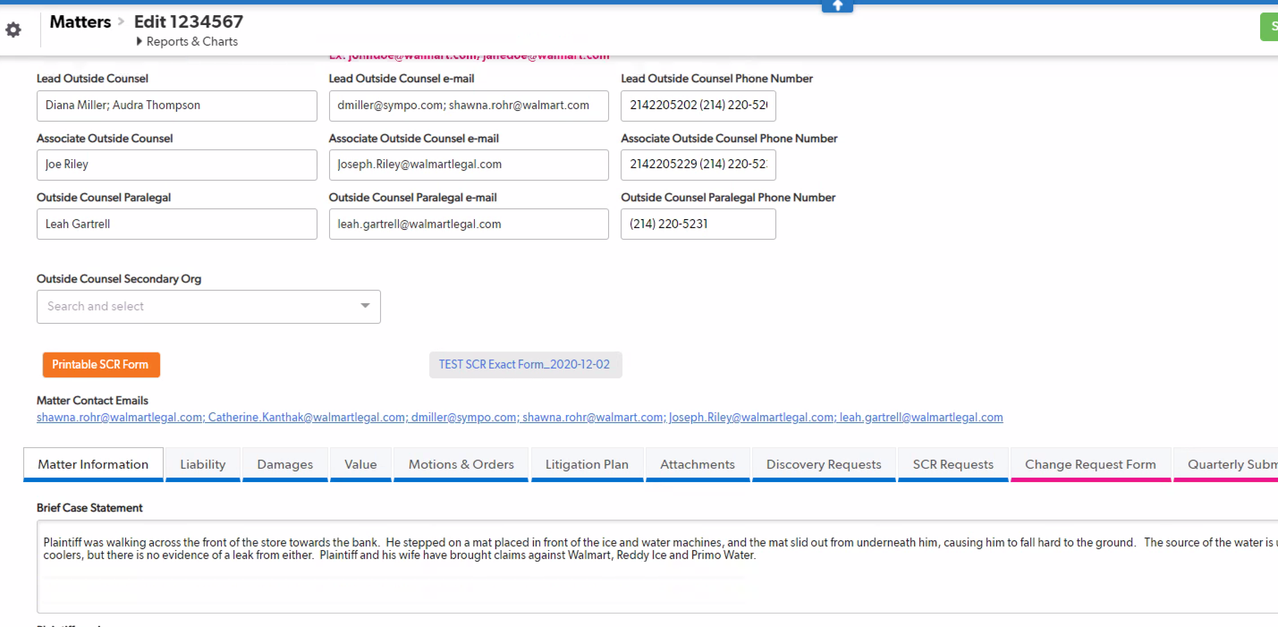Click the Associate Outside Counsel e-mail field
This screenshot has width=1278, height=627.
click(468, 165)
